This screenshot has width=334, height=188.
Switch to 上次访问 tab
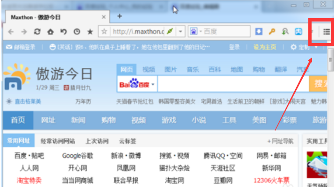coord(97,141)
